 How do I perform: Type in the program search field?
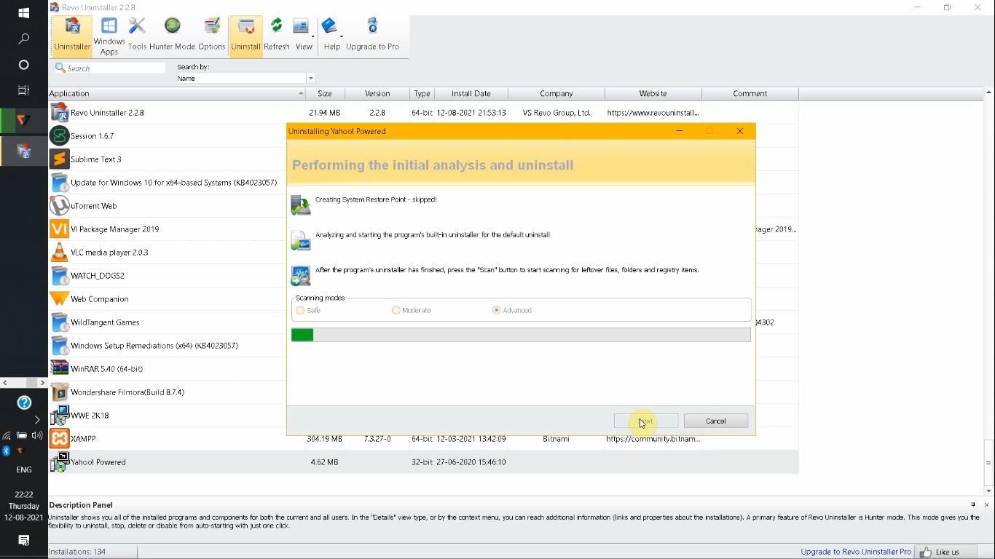tap(113, 67)
